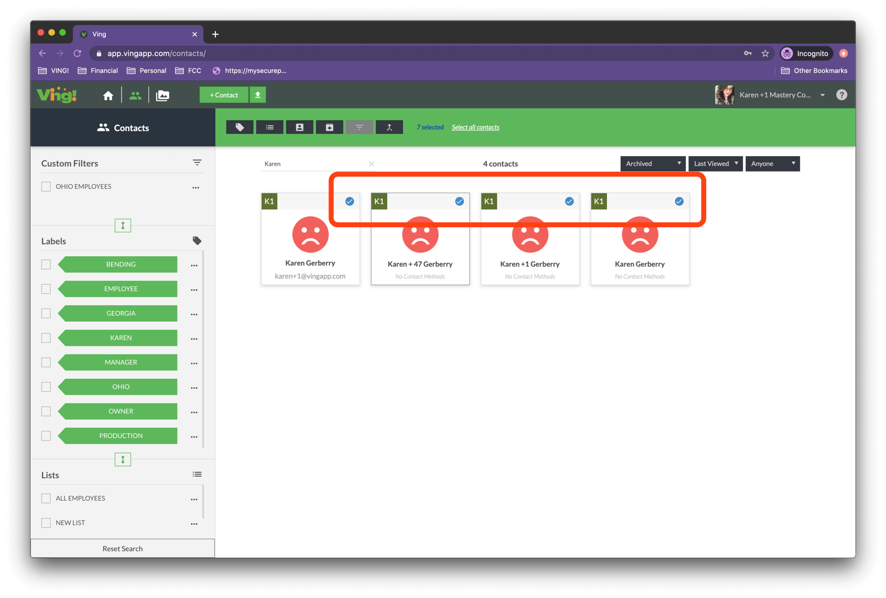Check the OHIO EMPLOYEES filter checkbox
The height and width of the screenshot is (598, 886).
pyautogui.click(x=46, y=187)
